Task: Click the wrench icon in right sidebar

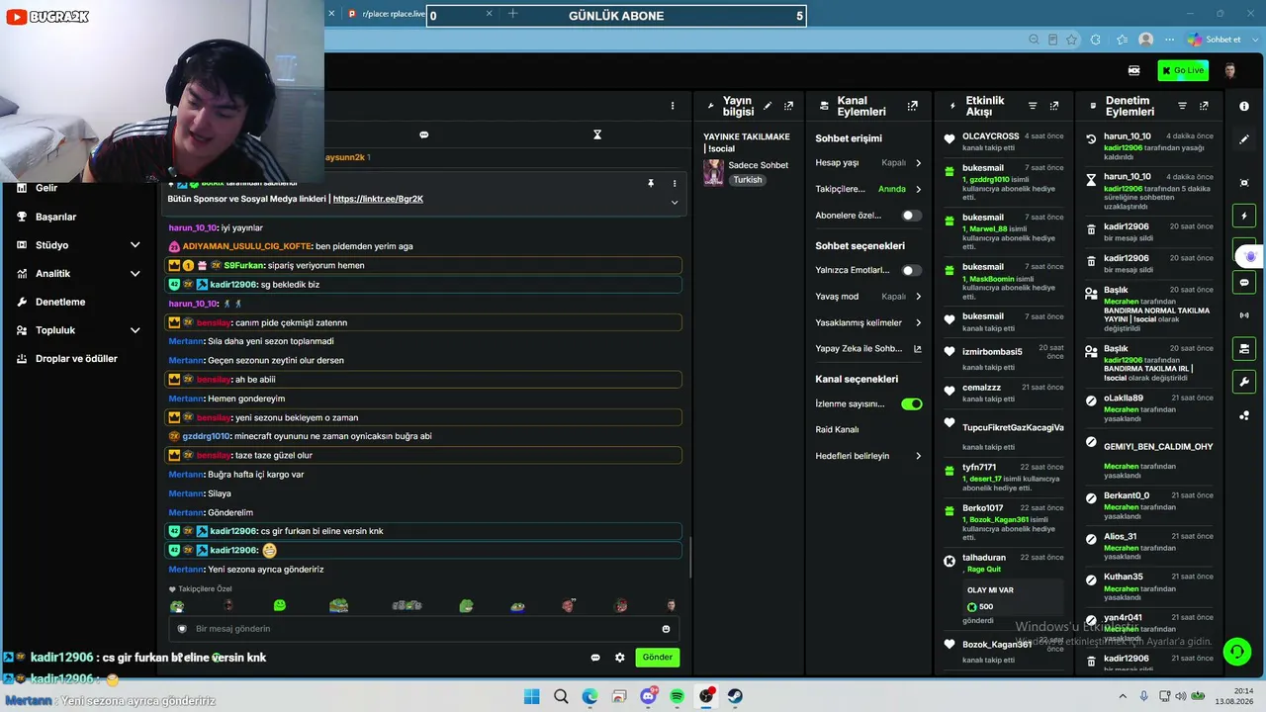Action: [x=1244, y=382]
